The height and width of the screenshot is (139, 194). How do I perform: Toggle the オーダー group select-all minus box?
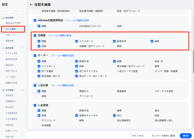coord(35,55)
